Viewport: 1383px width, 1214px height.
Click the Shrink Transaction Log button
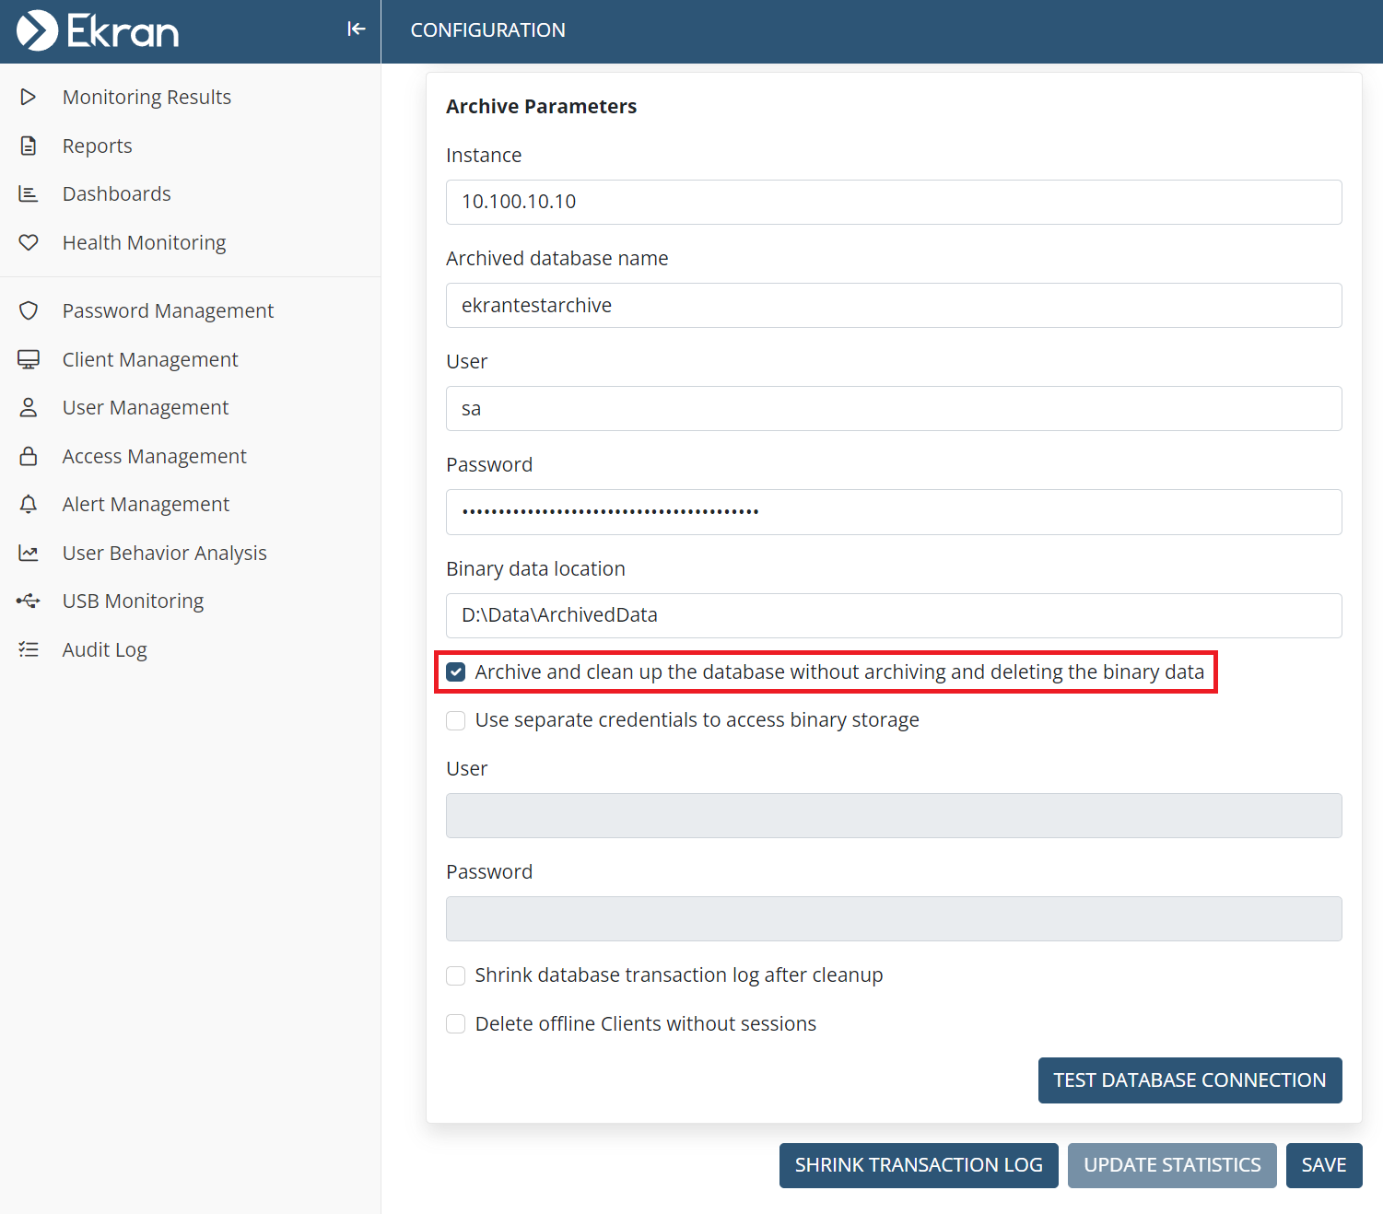point(918,1165)
